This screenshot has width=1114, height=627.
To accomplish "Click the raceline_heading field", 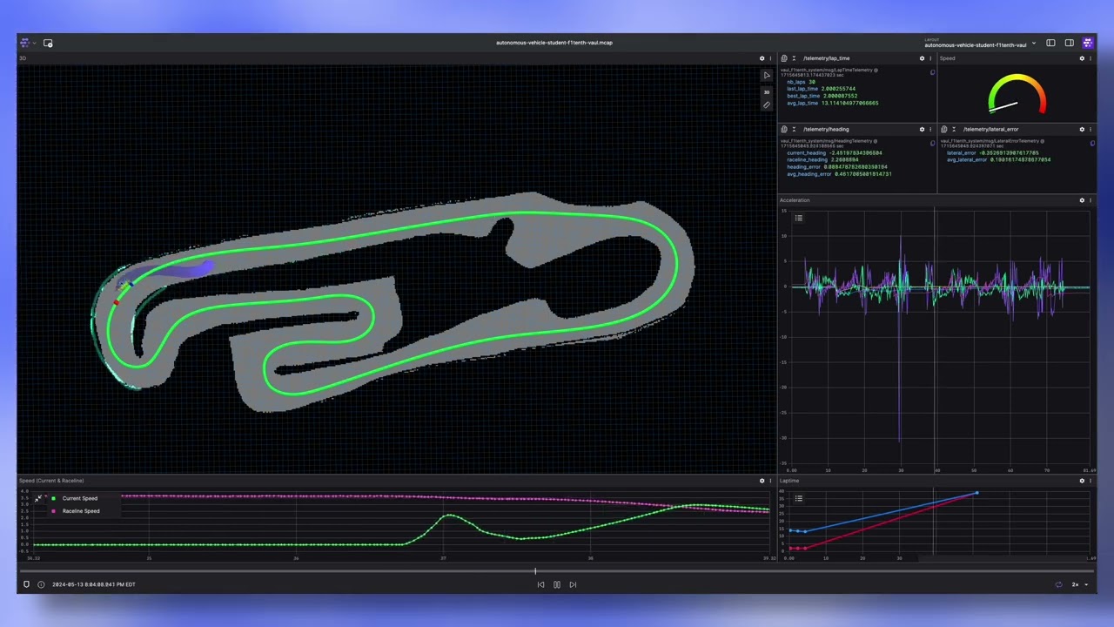I will [822, 159].
